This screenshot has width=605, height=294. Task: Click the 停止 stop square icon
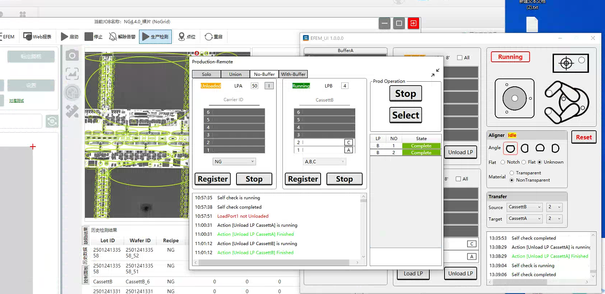pyautogui.click(x=89, y=37)
